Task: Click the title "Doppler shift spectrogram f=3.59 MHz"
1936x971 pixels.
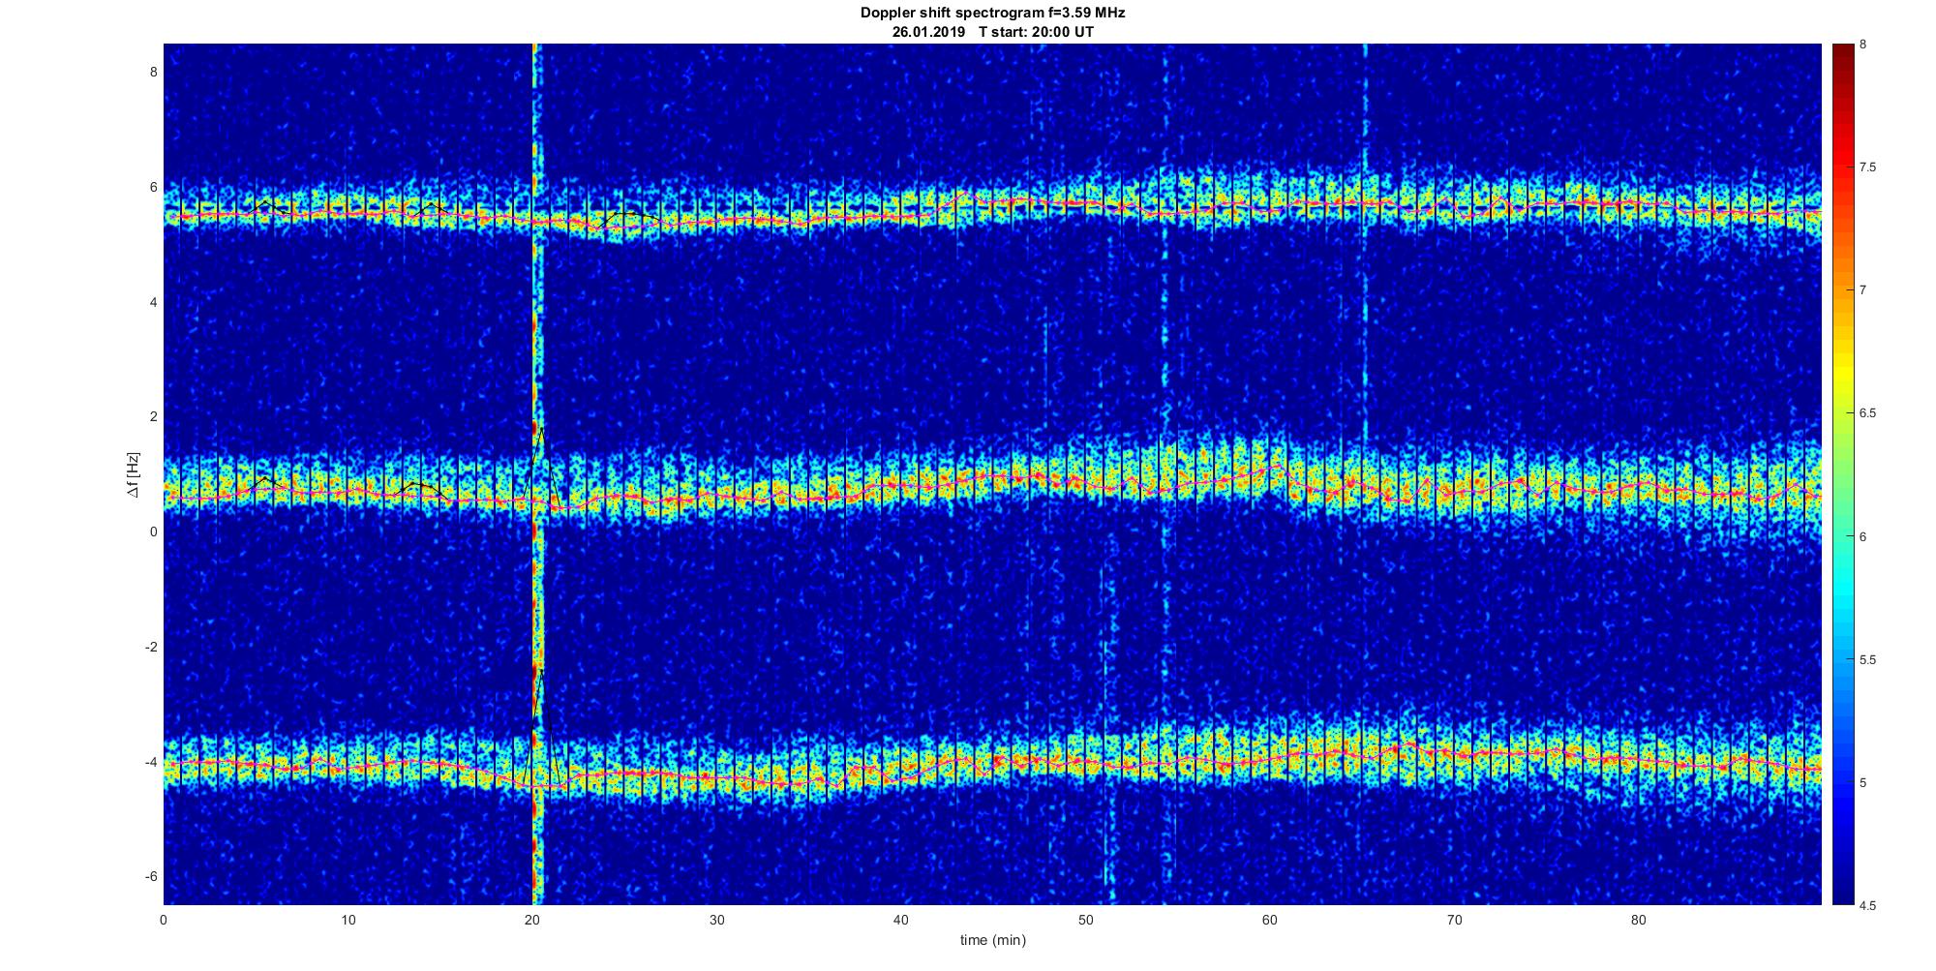Action: coord(992,13)
